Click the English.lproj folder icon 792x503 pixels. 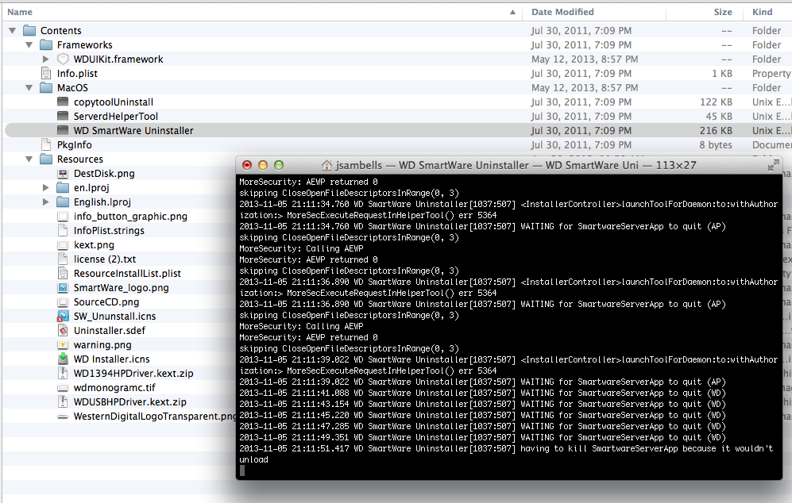63,202
